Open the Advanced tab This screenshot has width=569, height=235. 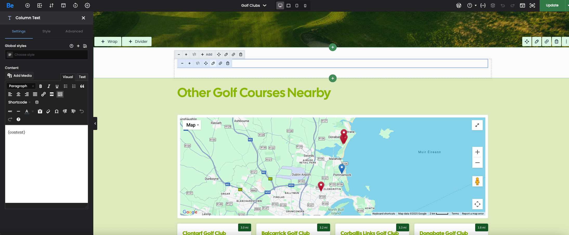pos(74,31)
